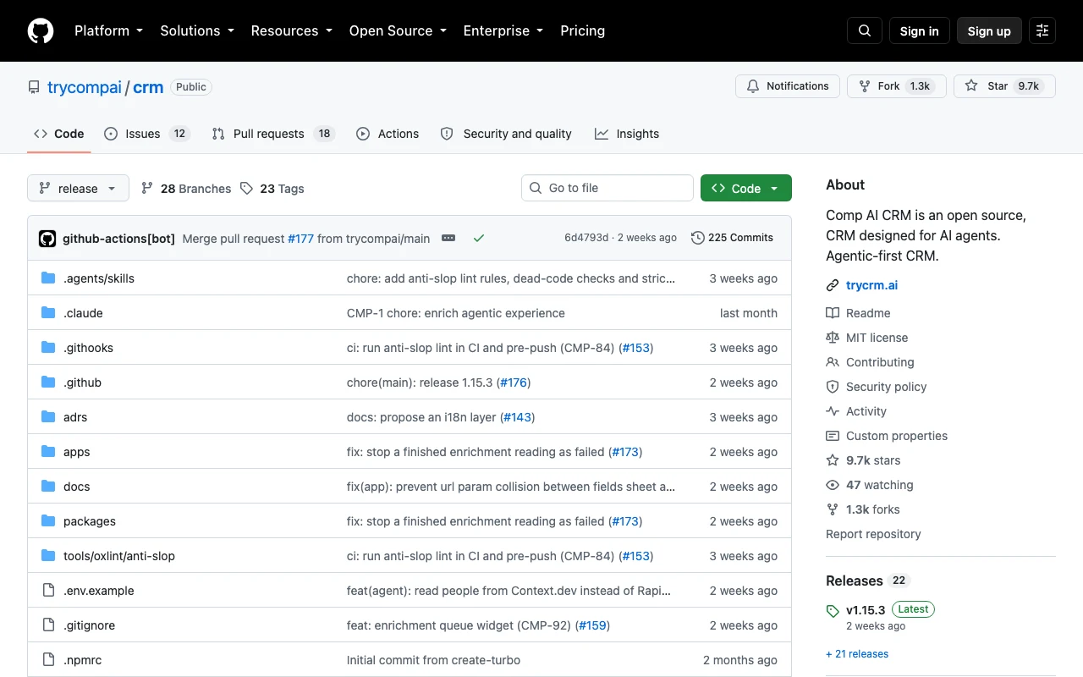
Task: Open #159 link in .gitignore row
Action: click(593, 625)
